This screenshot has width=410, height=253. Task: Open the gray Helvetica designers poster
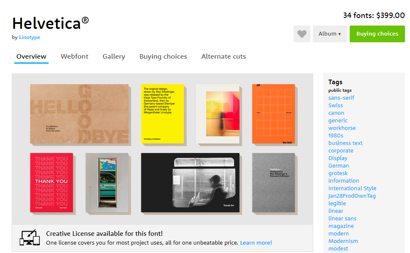(273, 183)
